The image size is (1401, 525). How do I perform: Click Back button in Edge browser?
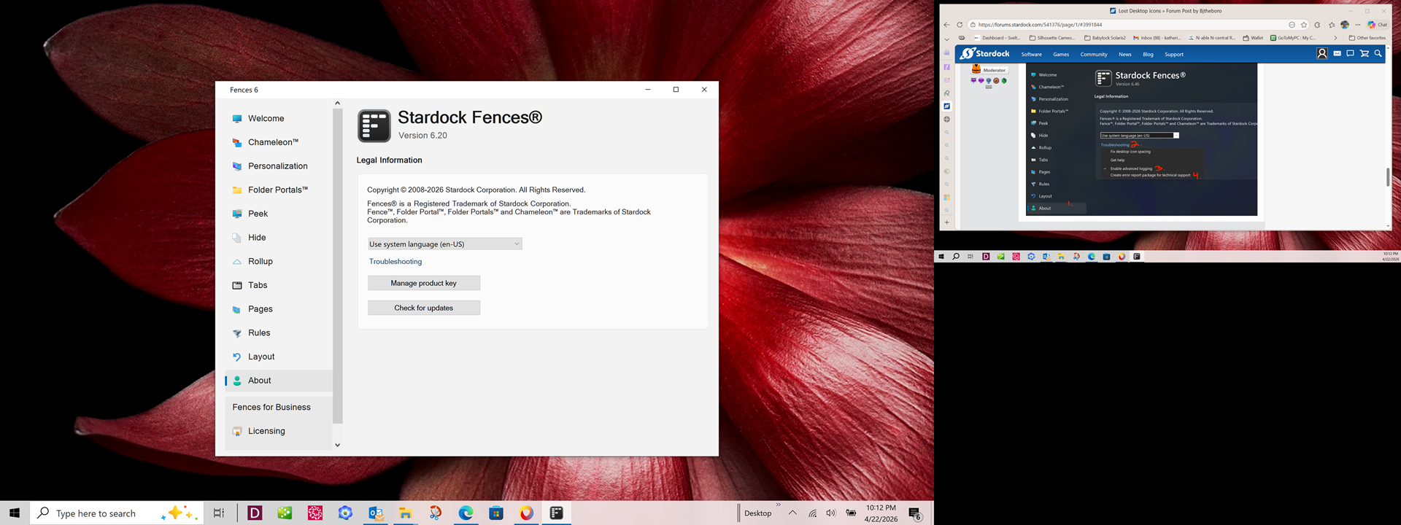coord(947,25)
